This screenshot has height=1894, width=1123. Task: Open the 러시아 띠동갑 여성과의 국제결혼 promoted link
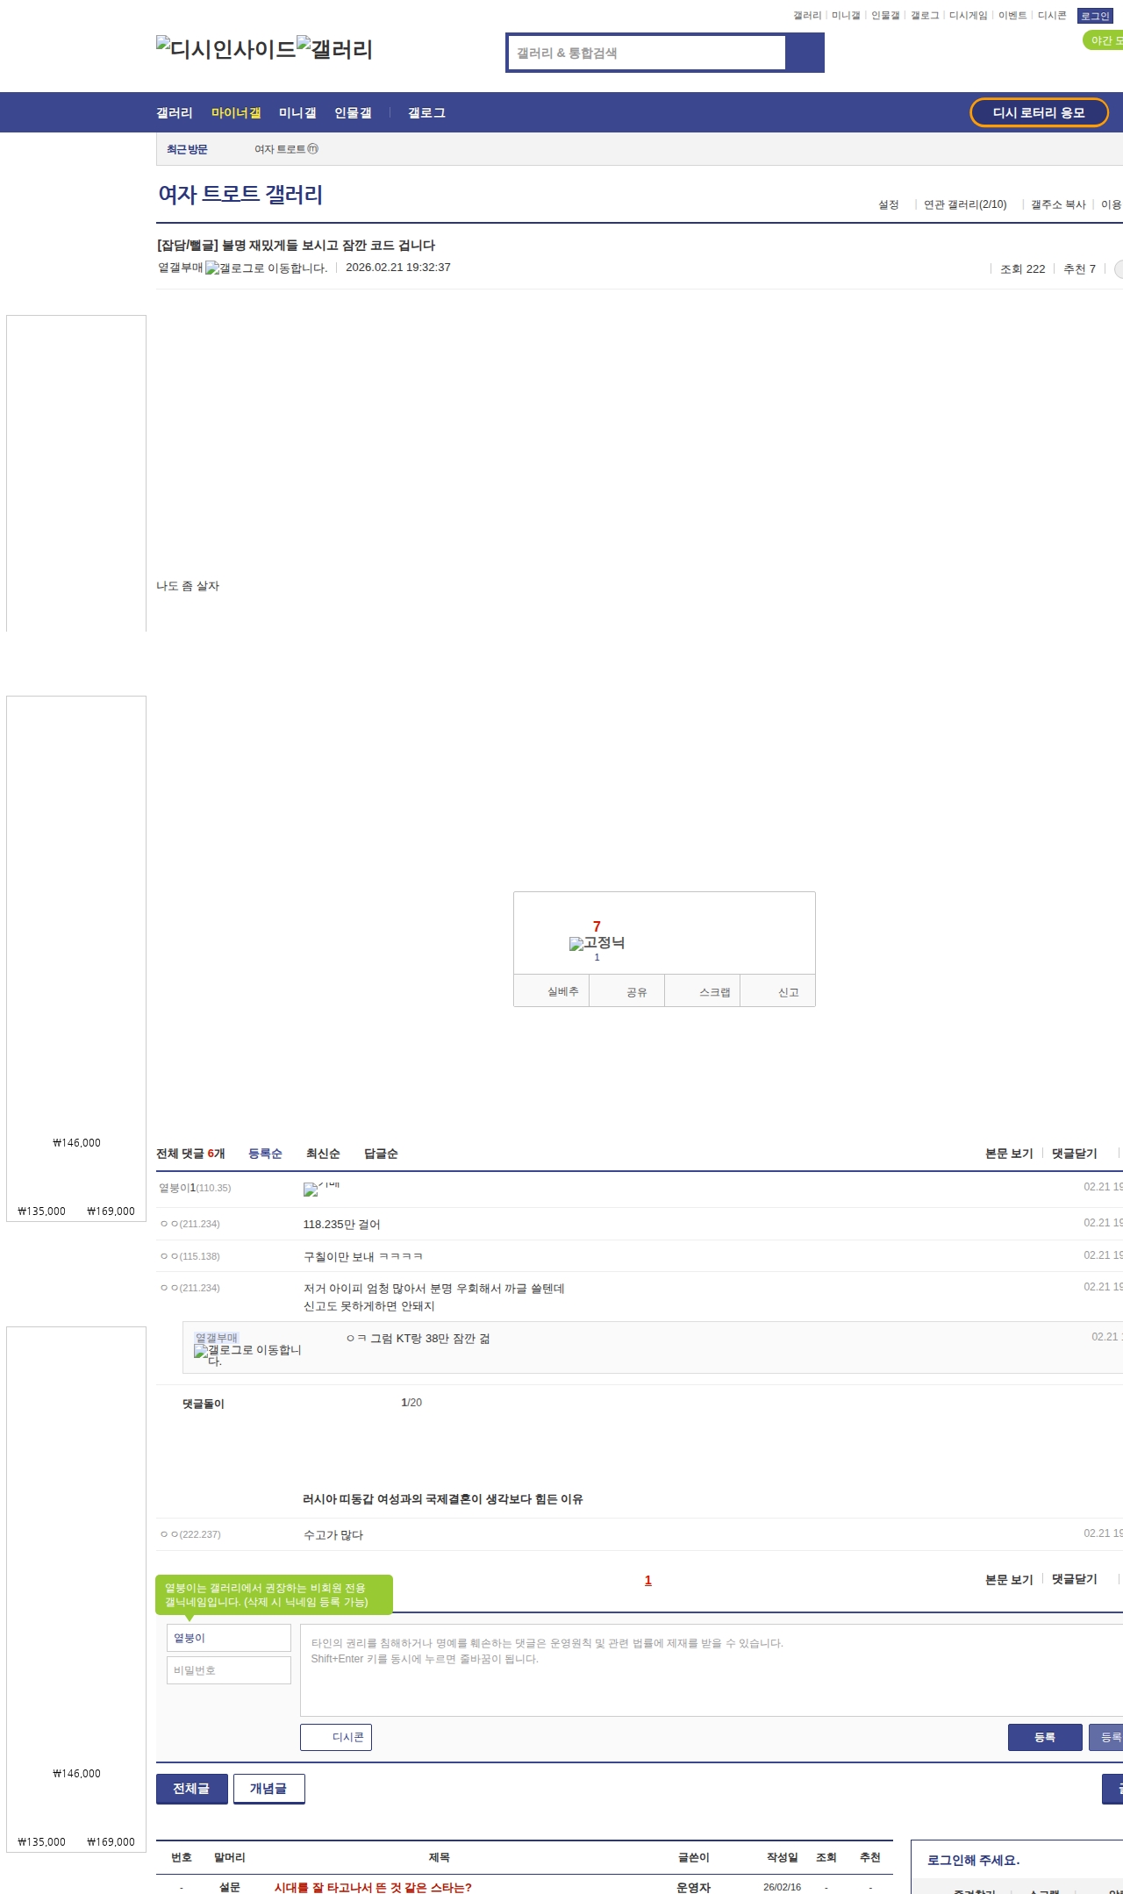click(x=443, y=1499)
